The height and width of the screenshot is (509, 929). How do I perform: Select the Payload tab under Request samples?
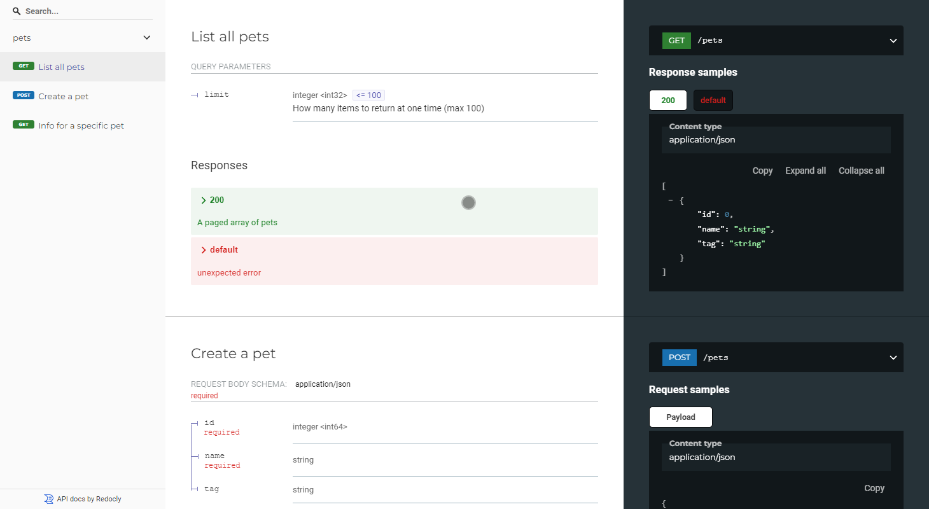(680, 417)
